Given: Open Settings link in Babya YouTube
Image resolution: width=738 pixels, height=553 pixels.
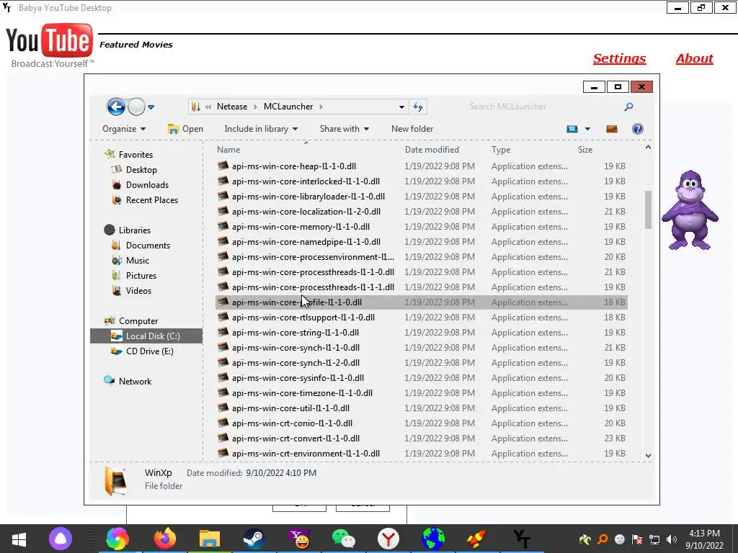Looking at the screenshot, I should tap(619, 58).
